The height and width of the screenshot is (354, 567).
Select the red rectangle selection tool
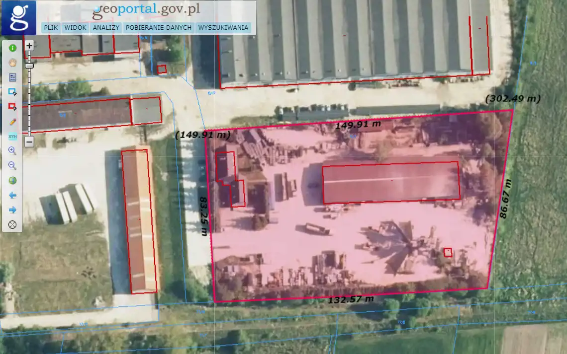point(12,107)
